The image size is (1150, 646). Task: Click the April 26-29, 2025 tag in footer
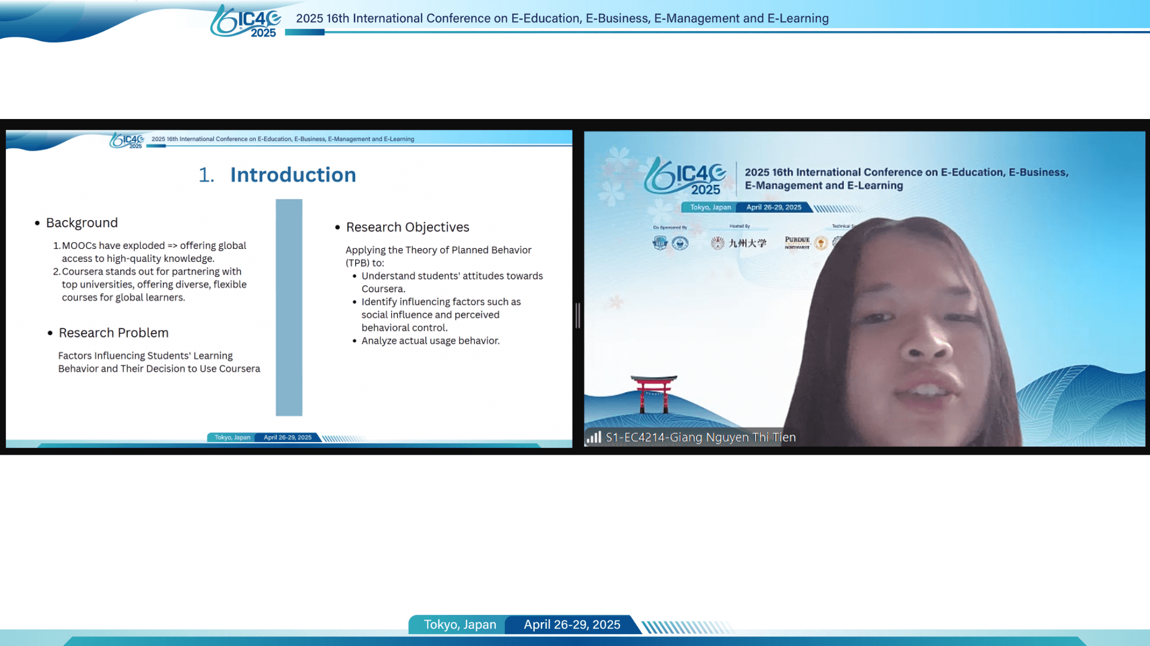pos(571,624)
